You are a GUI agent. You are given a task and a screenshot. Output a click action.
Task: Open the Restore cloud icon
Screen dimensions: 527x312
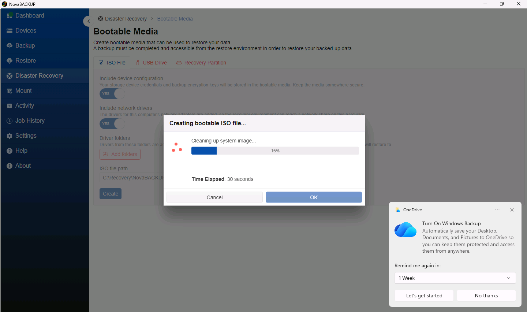[10, 61]
